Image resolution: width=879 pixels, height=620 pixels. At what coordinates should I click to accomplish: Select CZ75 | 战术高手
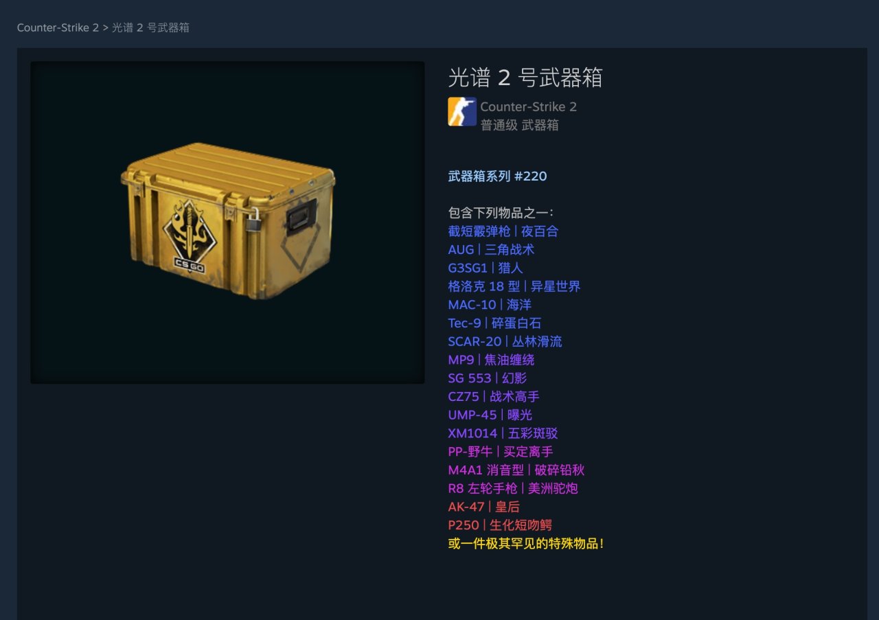494,397
